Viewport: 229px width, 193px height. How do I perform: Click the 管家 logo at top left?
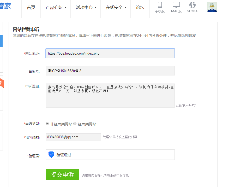click(5, 6)
